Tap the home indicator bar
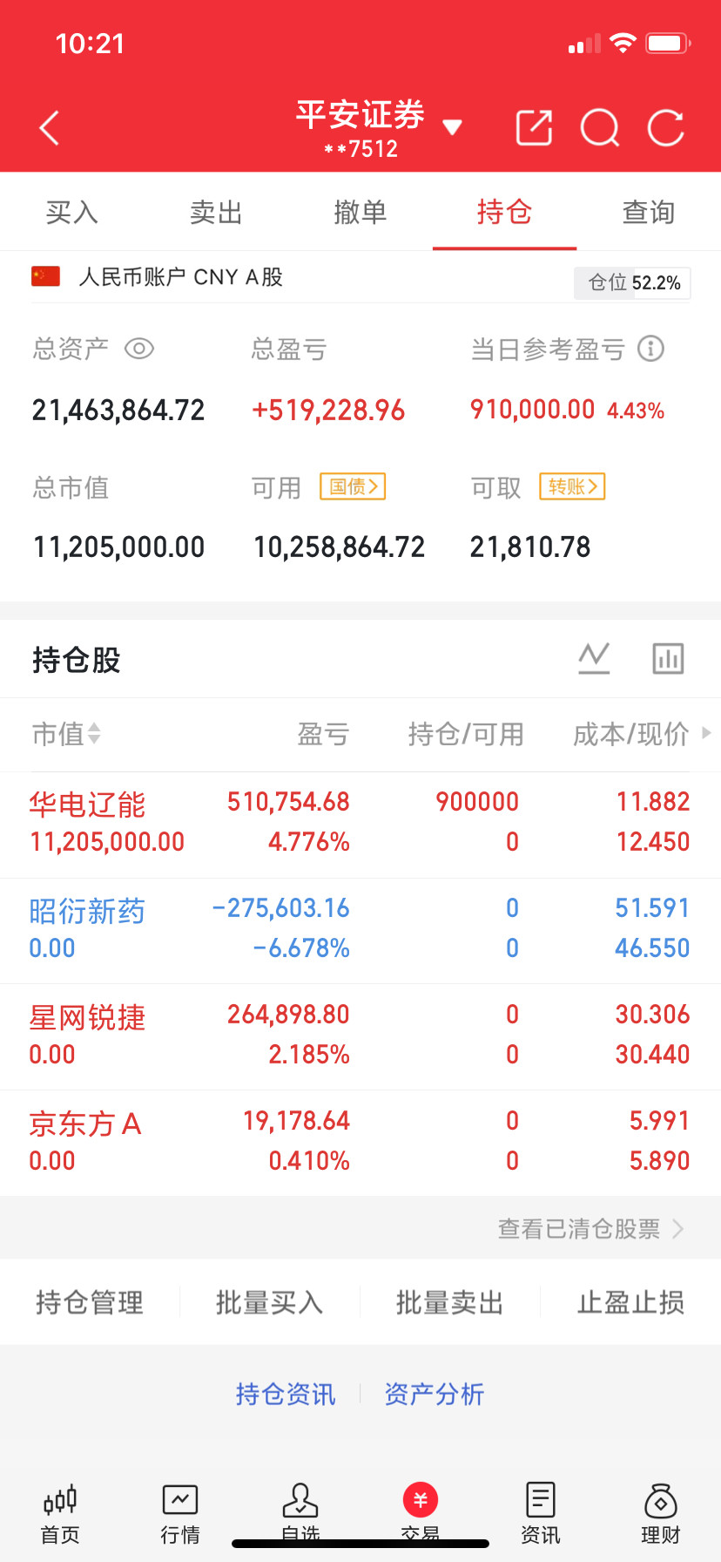The width and height of the screenshot is (721, 1562). tap(360, 1544)
